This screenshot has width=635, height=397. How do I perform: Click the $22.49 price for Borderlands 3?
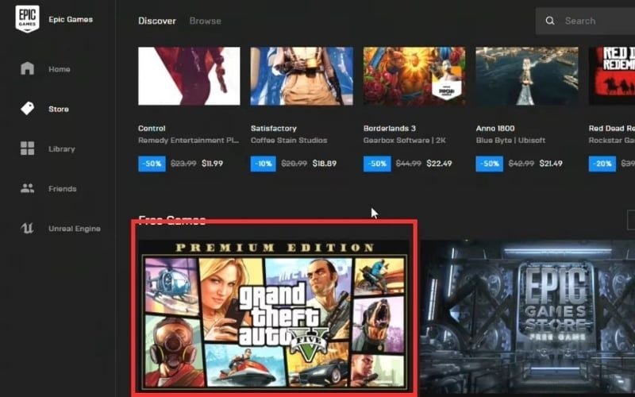[439, 164]
